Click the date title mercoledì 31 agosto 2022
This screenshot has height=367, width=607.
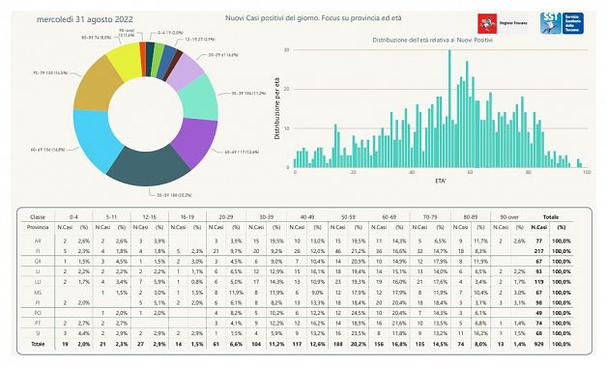pyautogui.click(x=85, y=19)
